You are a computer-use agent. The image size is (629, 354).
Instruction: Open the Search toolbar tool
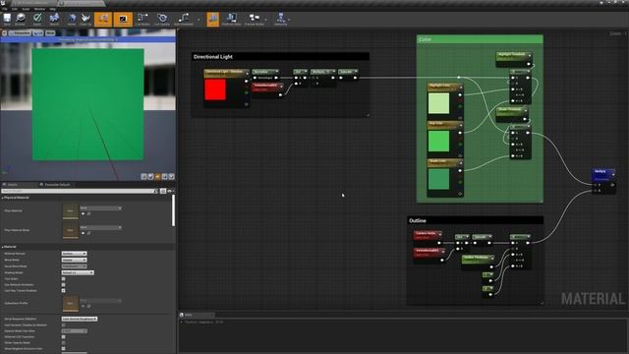54,19
